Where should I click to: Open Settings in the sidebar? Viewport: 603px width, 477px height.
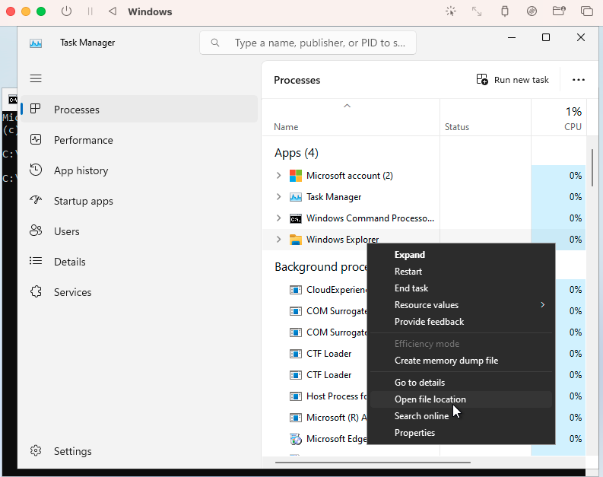139,451
